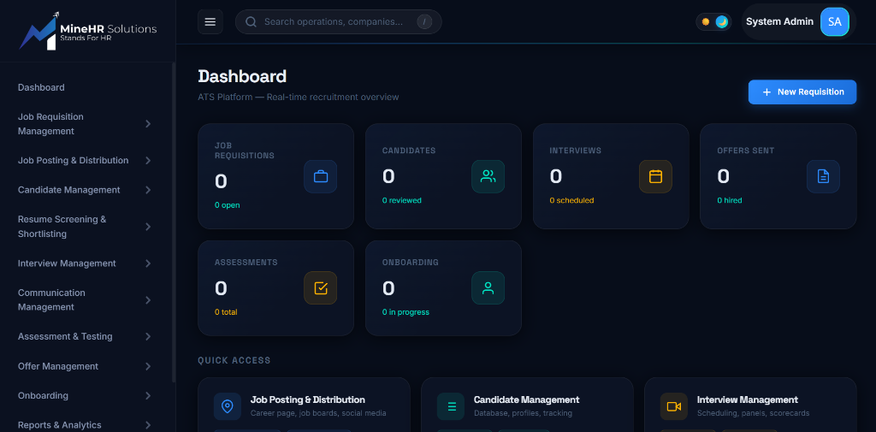876x432 pixels.
Task: Click 'Career page, job boards, social media' text
Action: pos(318,413)
